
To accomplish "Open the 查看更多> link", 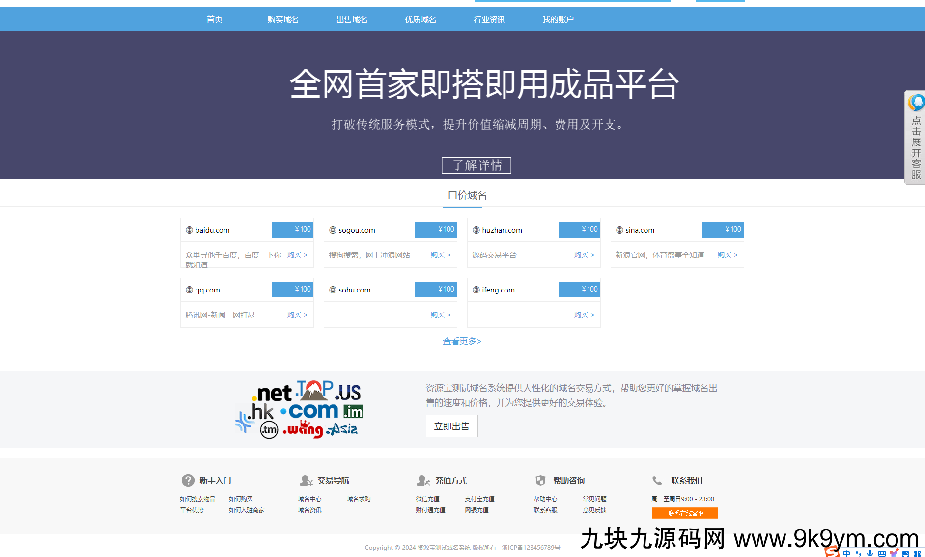I will [x=462, y=341].
